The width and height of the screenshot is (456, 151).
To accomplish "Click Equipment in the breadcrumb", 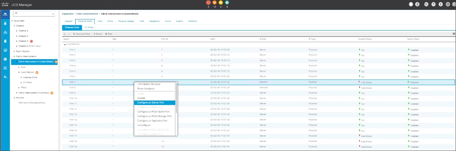I will click(x=68, y=14).
